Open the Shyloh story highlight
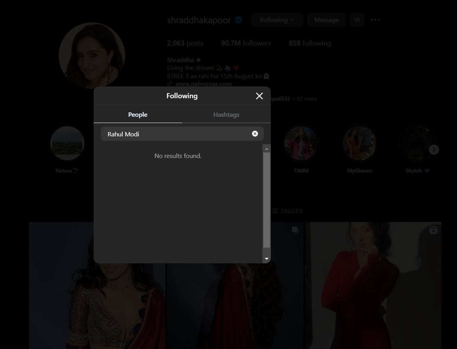457x349 pixels. 418,143
